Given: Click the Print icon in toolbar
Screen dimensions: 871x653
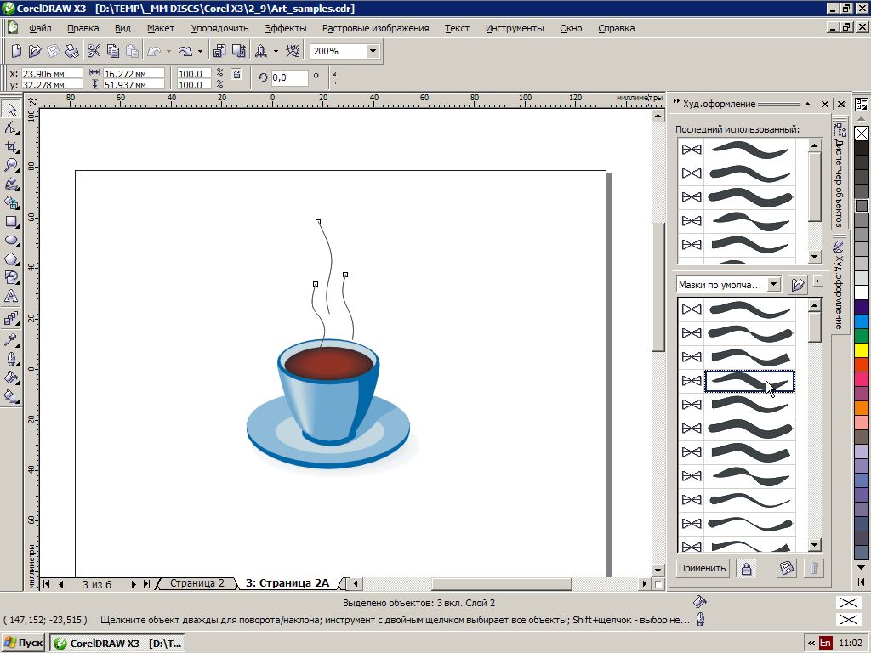Looking at the screenshot, I should [x=71, y=51].
